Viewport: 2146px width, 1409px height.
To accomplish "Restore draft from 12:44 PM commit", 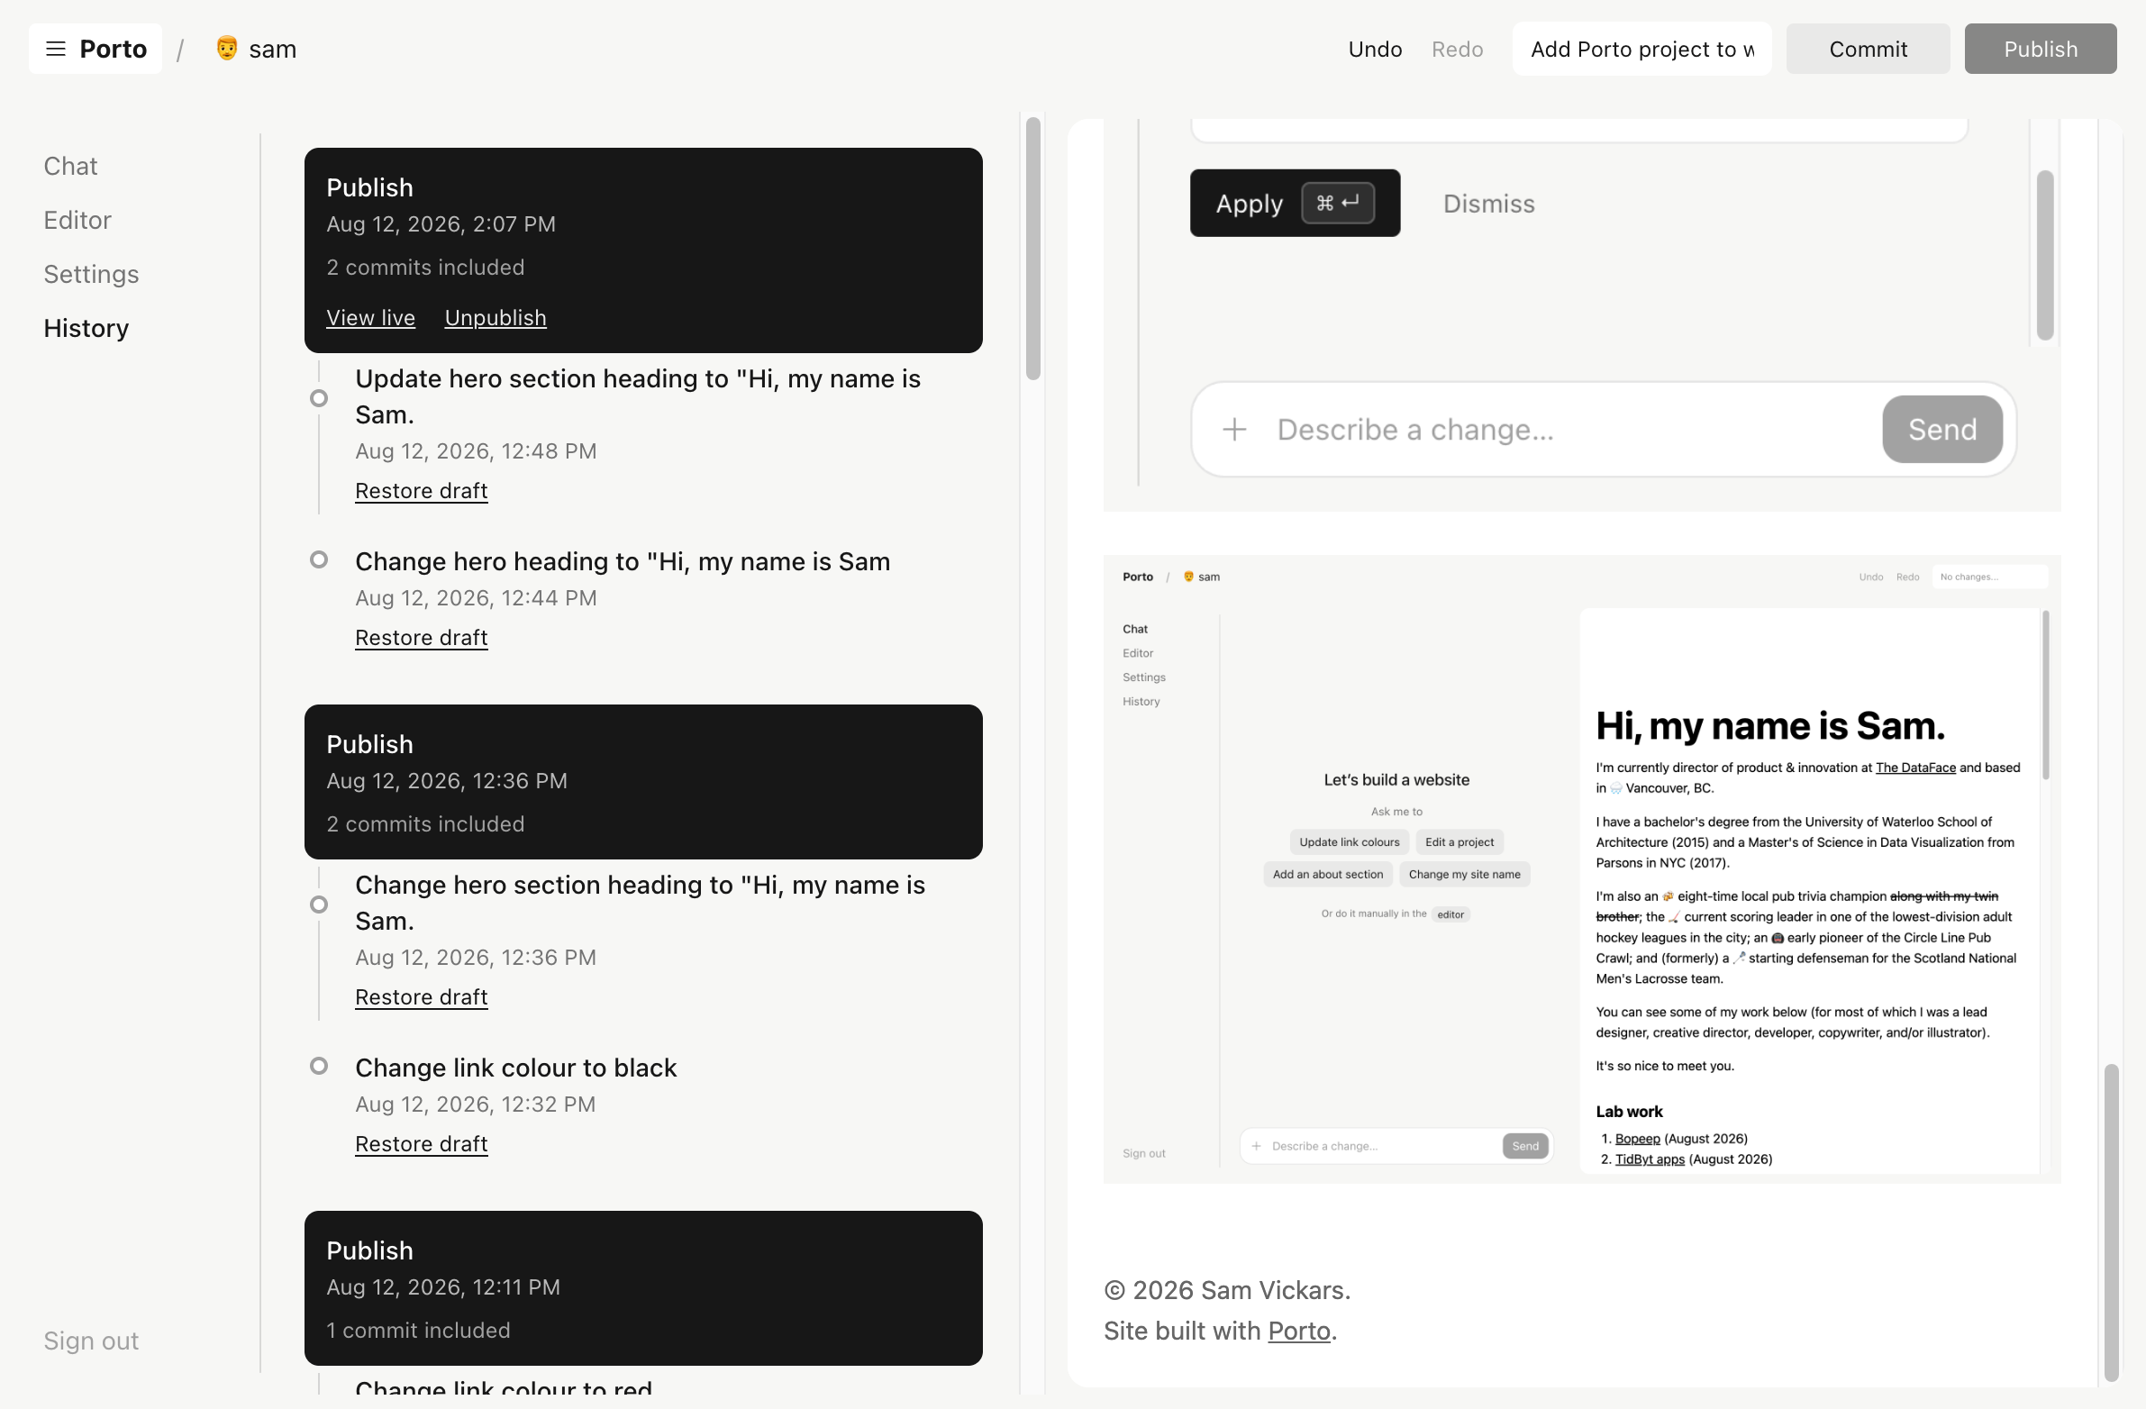I will (x=421, y=637).
